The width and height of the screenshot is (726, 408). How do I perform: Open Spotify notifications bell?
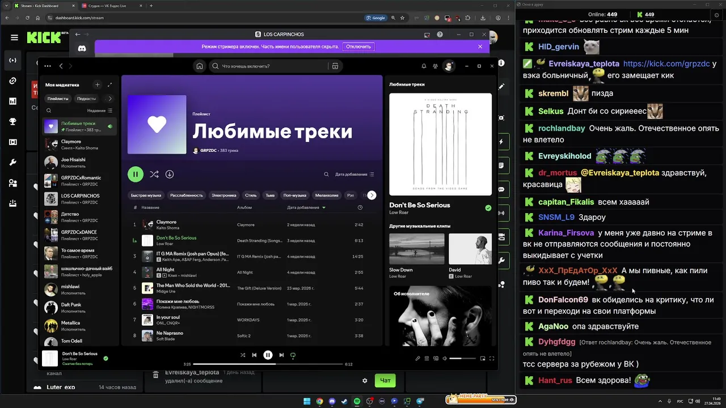[424, 66]
